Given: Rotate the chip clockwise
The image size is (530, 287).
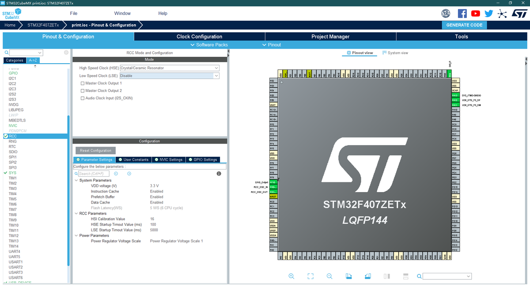Looking at the screenshot, I should (348, 276).
